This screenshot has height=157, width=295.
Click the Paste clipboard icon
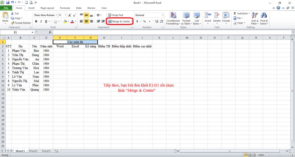click(x=5, y=16)
